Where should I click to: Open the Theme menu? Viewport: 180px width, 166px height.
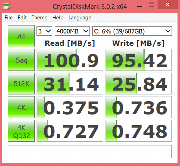point(39,18)
